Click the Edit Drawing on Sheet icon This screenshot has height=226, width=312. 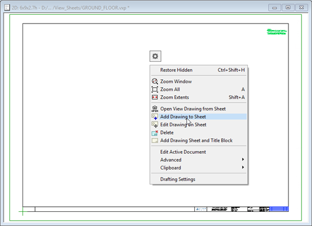(x=155, y=125)
